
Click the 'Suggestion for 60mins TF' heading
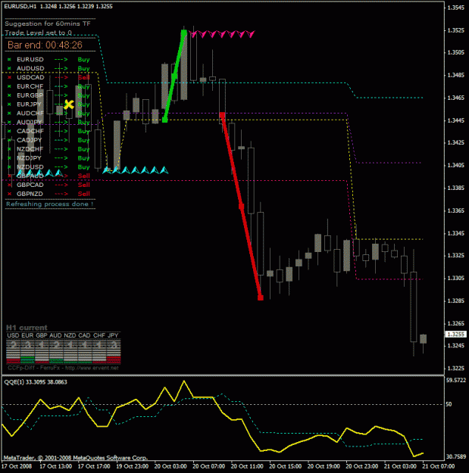(x=48, y=23)
